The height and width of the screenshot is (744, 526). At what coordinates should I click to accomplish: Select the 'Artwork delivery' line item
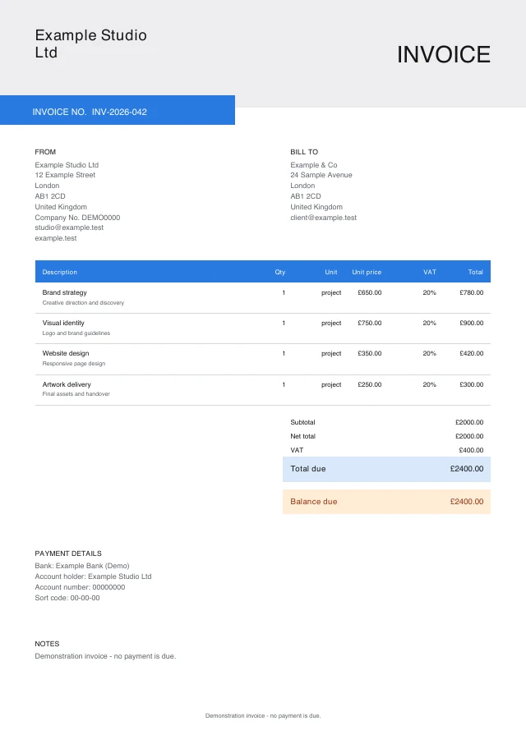pos(67,384)
